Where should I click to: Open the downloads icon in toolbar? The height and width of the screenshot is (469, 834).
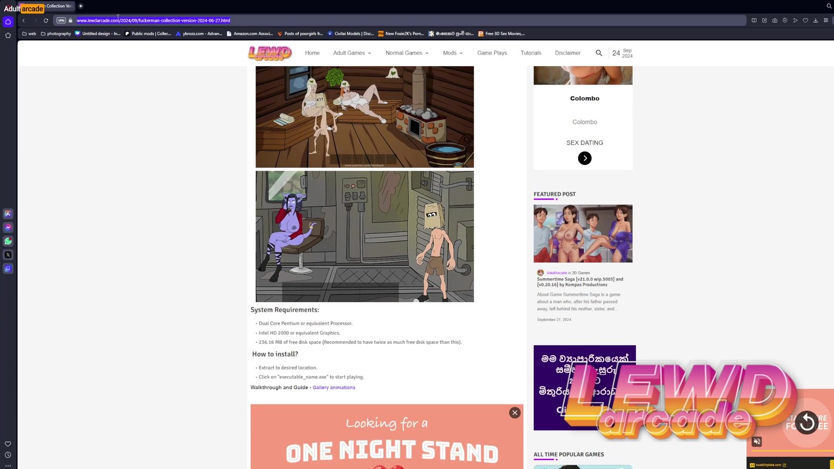coord(815,20)
